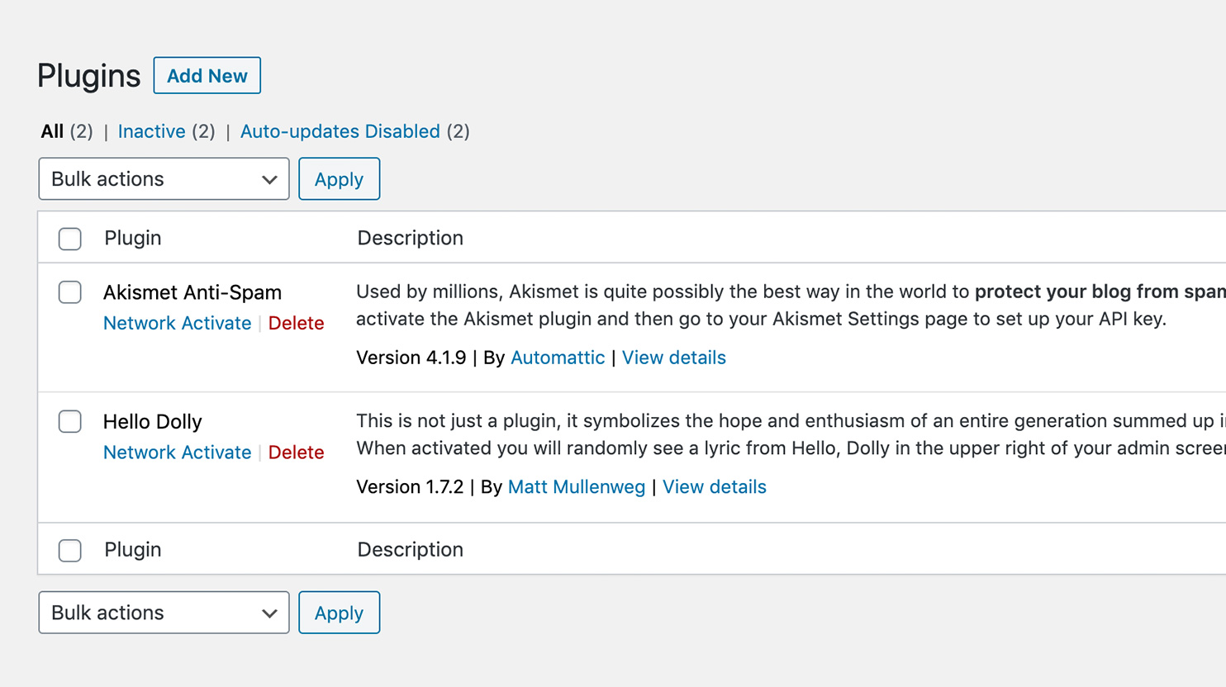Click the header Description column label
Image resolution: width=1226 pixels, height=687 pixels.
411,238
